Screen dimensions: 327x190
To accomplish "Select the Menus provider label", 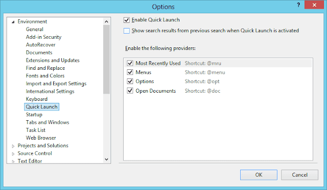I will tap(144, 72).
